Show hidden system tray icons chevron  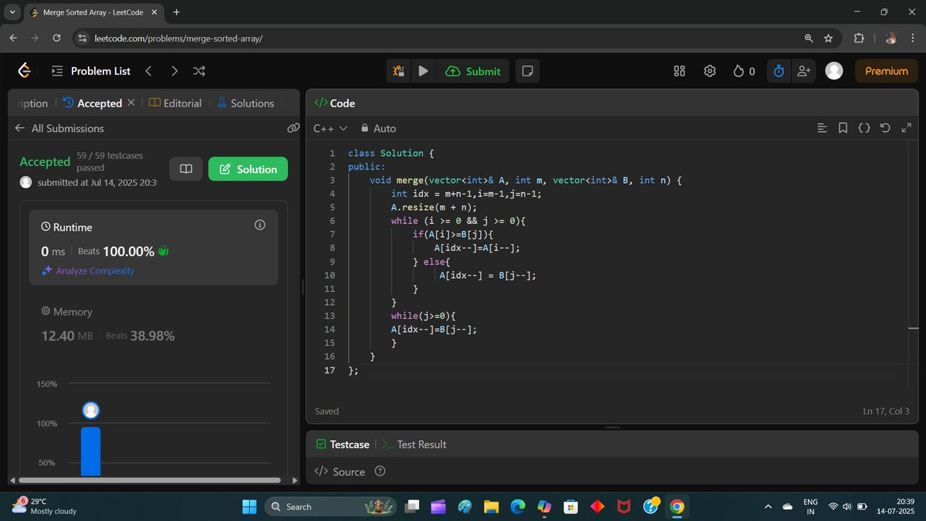[x=767, y=506]
